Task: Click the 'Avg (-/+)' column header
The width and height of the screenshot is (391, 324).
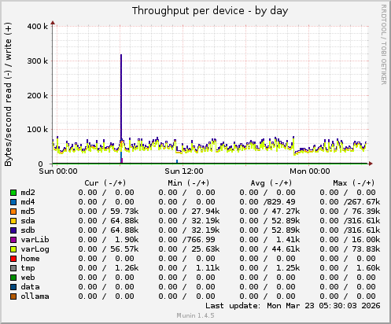Action: [x=271, y=182]
